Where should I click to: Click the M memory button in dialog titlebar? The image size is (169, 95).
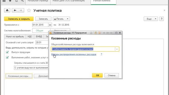(104, 33)
